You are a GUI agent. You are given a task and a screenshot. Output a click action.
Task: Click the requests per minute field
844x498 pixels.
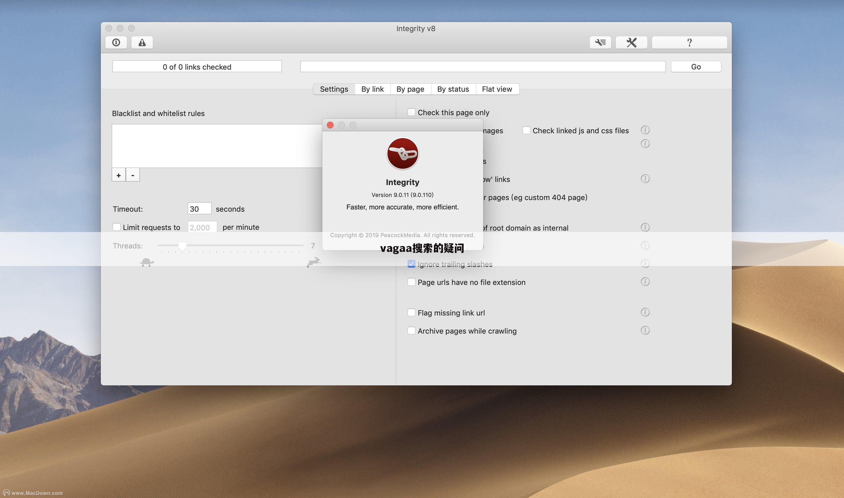point(202,227)
